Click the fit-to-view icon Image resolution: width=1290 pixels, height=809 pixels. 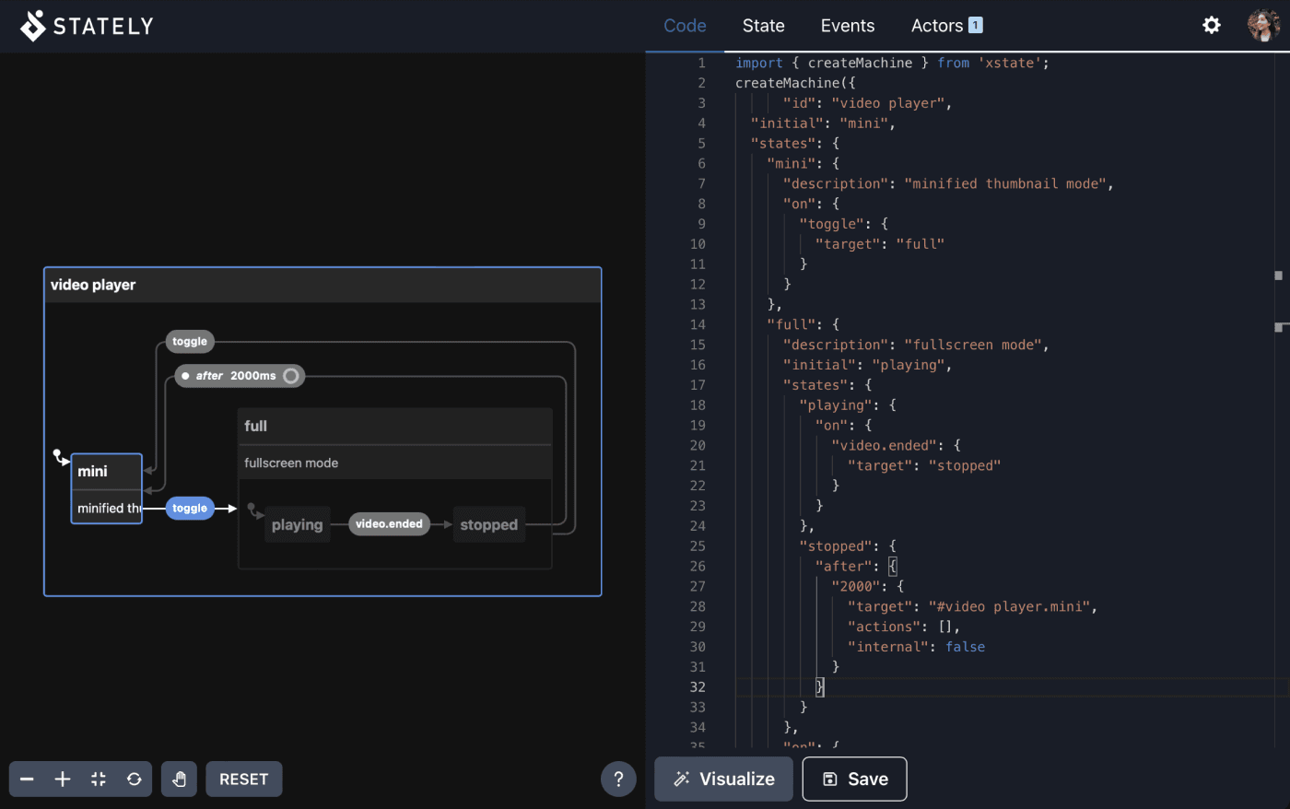point(98,779)
